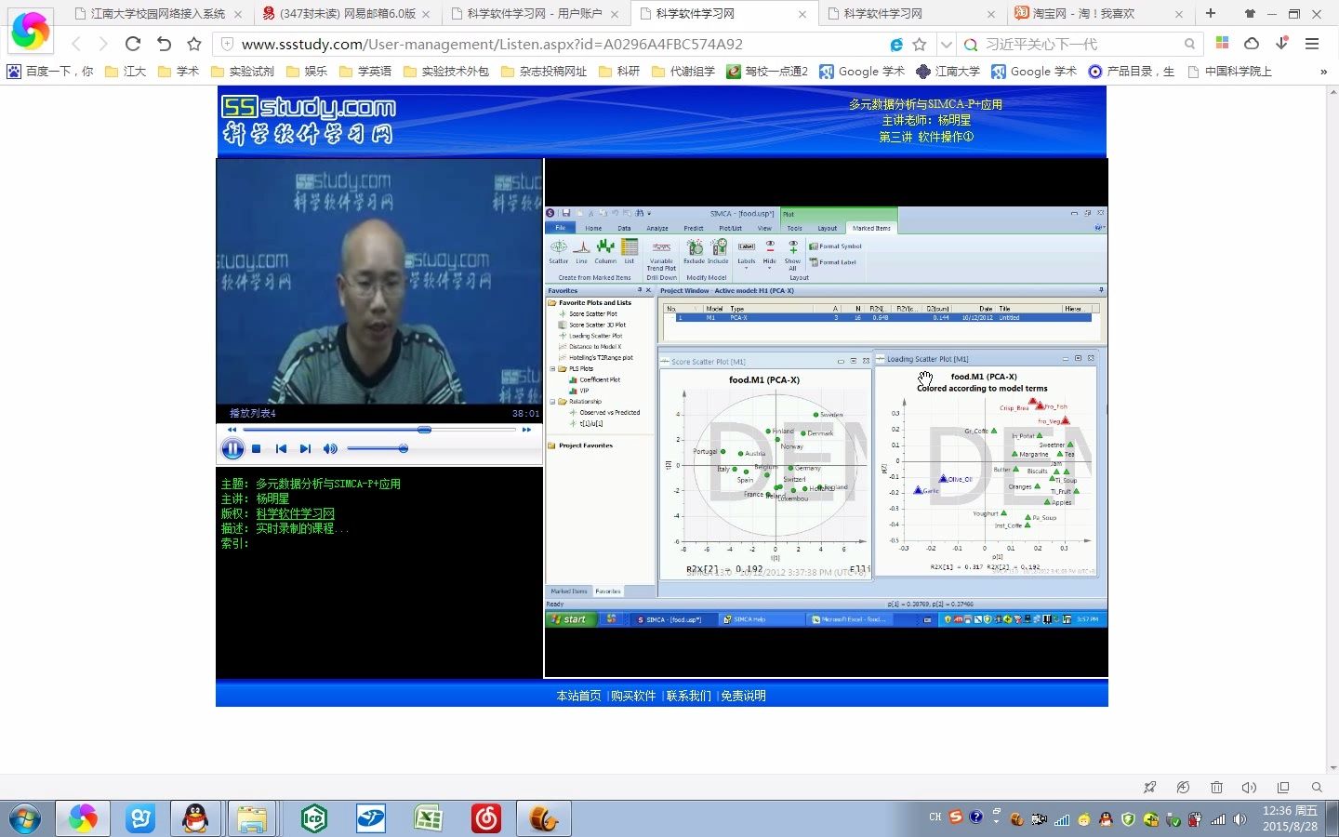Click the rocket accelerator icon in status bar
The image size is (1339, 837).
click(1150, 787)
